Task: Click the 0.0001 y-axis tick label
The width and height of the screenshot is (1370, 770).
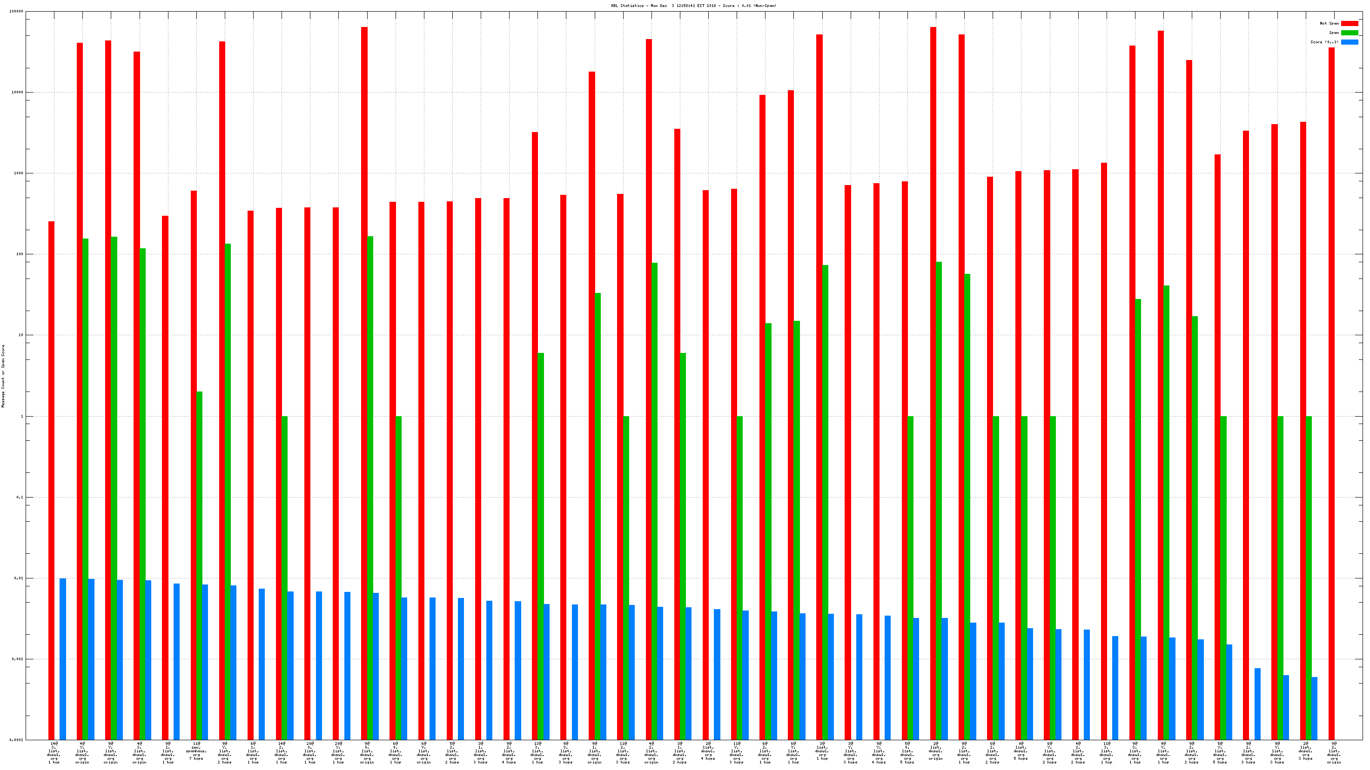Action: pos(16,740)
